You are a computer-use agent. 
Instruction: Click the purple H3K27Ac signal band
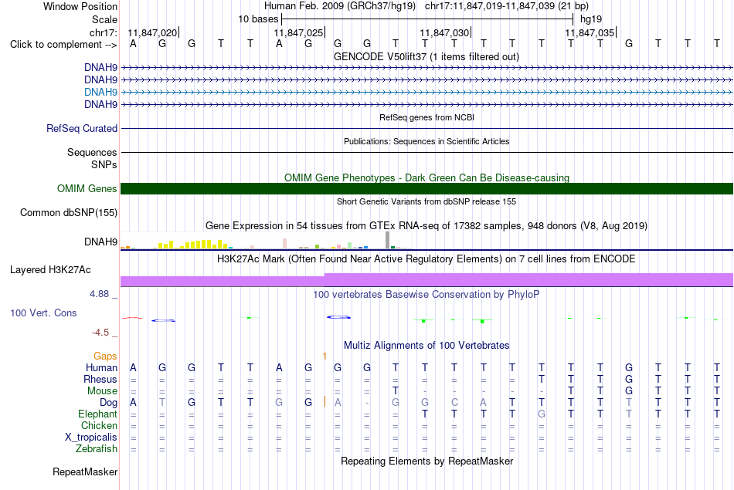point(426,280)
